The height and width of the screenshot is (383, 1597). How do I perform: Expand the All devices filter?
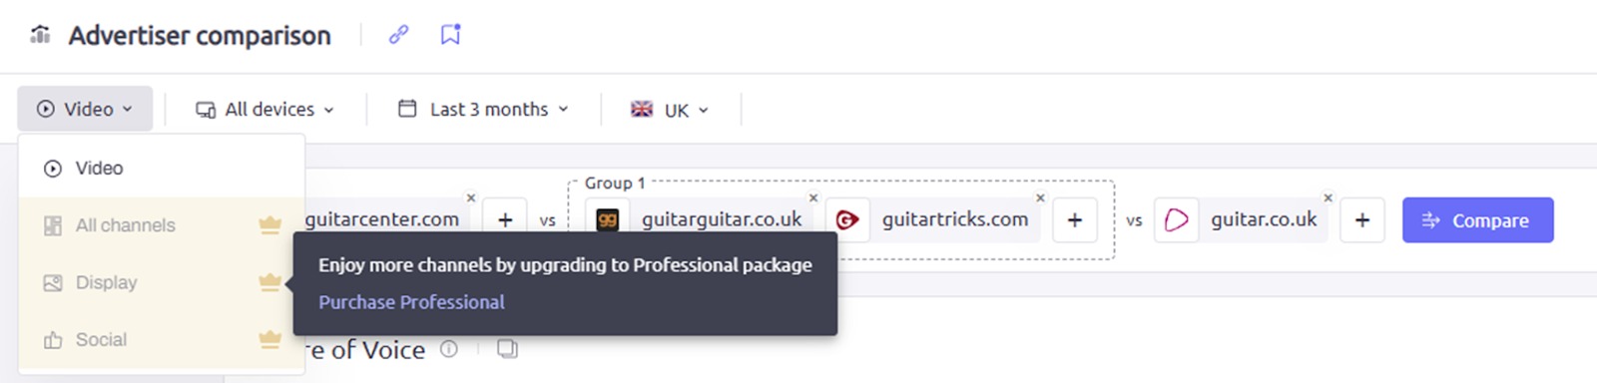pos(265,109)
